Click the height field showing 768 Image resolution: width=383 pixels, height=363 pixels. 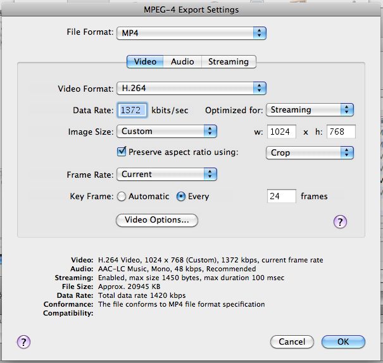341,132
